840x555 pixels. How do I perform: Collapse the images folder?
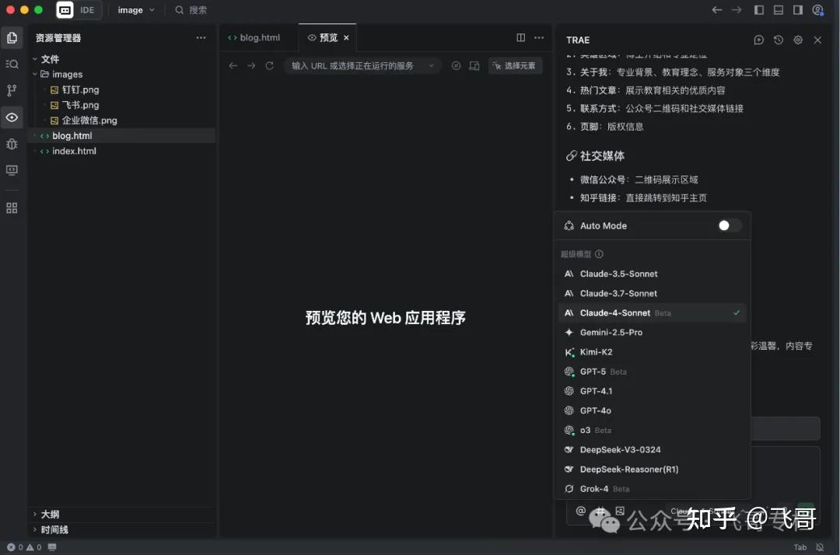click(x=35, y=75)
